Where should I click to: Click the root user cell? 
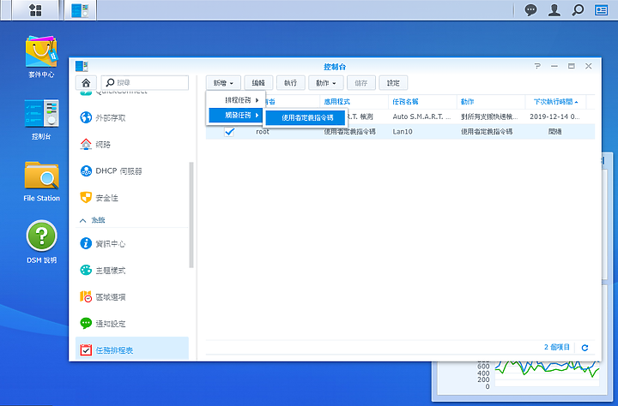point(263,131)
